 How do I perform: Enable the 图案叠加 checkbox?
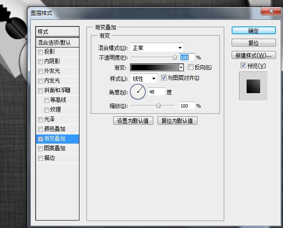[x=40, y=148]
